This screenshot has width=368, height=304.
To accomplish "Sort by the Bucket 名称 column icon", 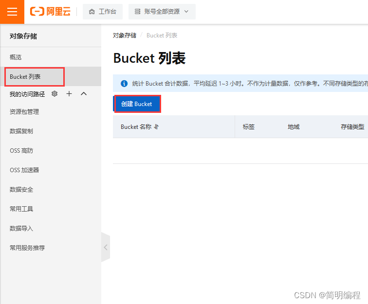I will tap(156, 127).
